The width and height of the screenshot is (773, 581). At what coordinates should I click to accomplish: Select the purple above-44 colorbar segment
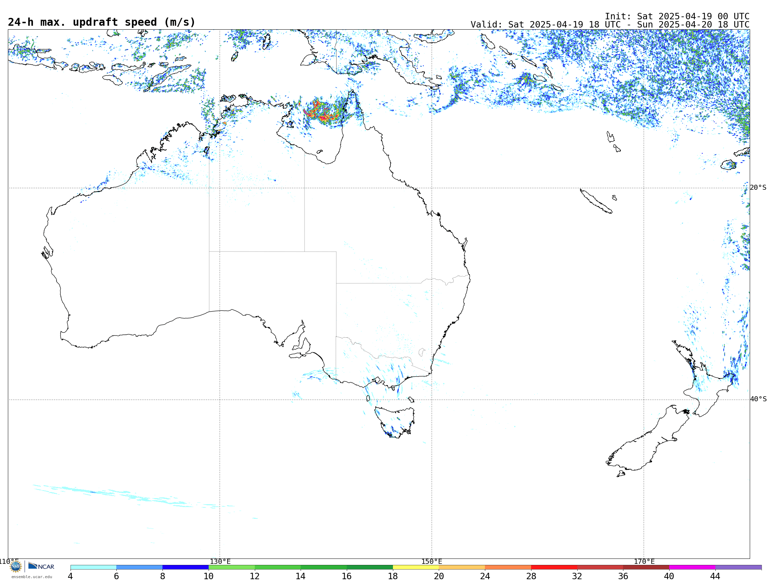pos(738,567)
